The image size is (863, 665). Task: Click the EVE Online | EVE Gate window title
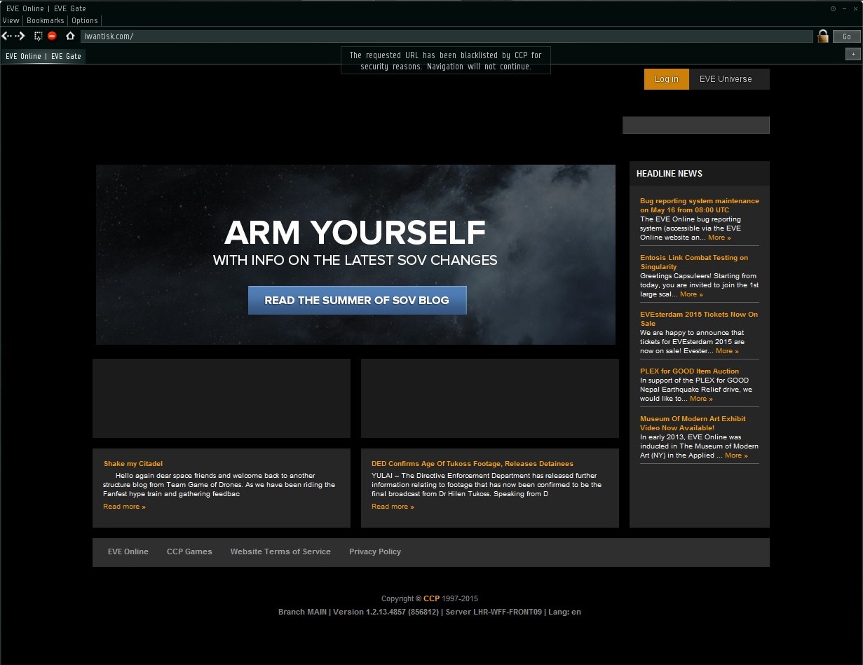46,8
